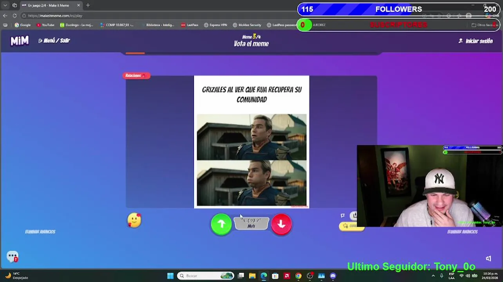Open the emoji reaction picker
The image size is (503, 282).
click(x=134, y=221)
